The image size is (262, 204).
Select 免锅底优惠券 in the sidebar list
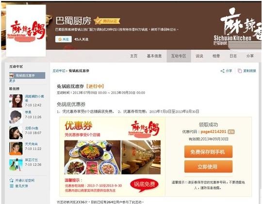pyautogui.click(x=27, y=75)
